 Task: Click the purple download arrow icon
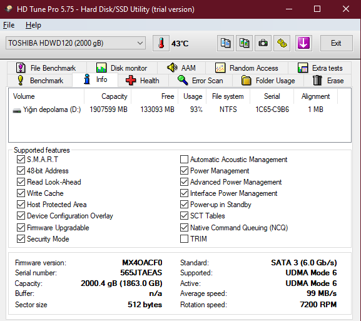[303, 43]
